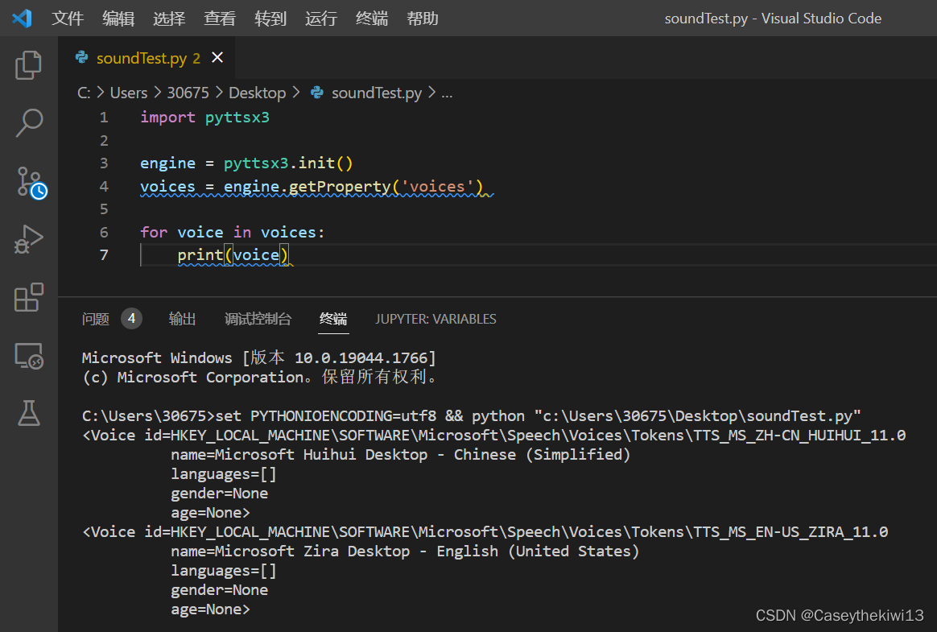Click line number 7 in gutter

[104, 255]
